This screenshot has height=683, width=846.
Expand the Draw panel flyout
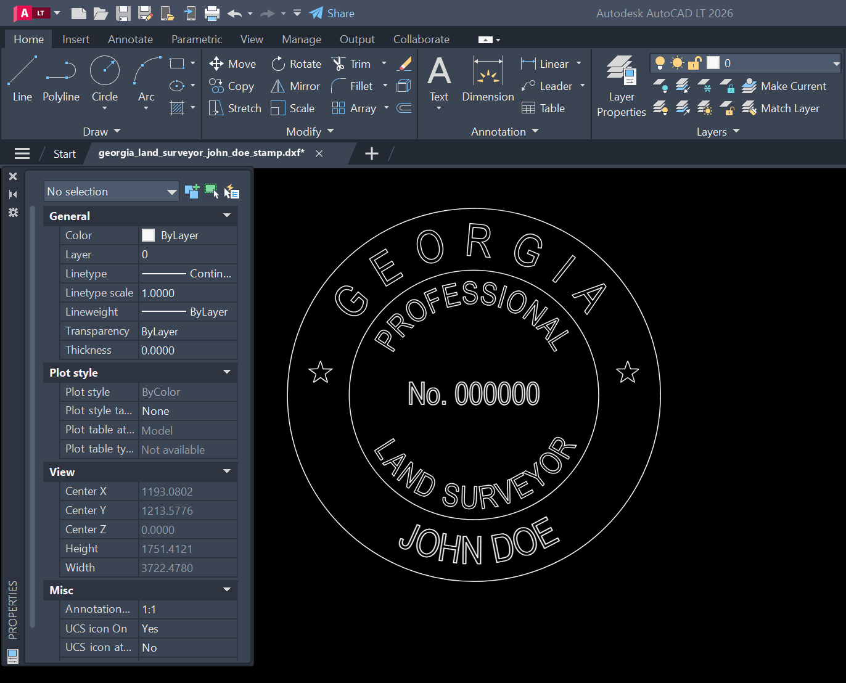click(102, 131)
